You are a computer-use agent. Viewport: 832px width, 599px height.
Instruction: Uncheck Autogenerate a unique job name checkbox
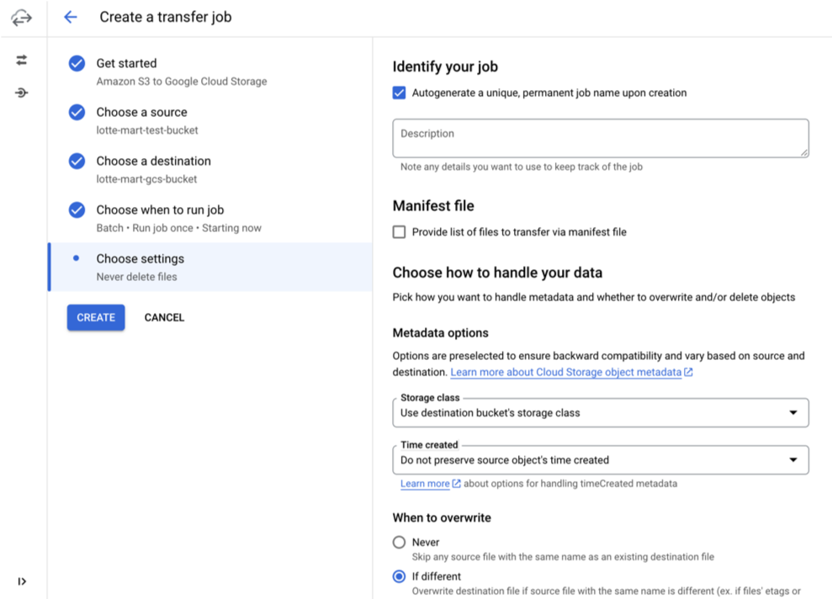pos(399,93)
